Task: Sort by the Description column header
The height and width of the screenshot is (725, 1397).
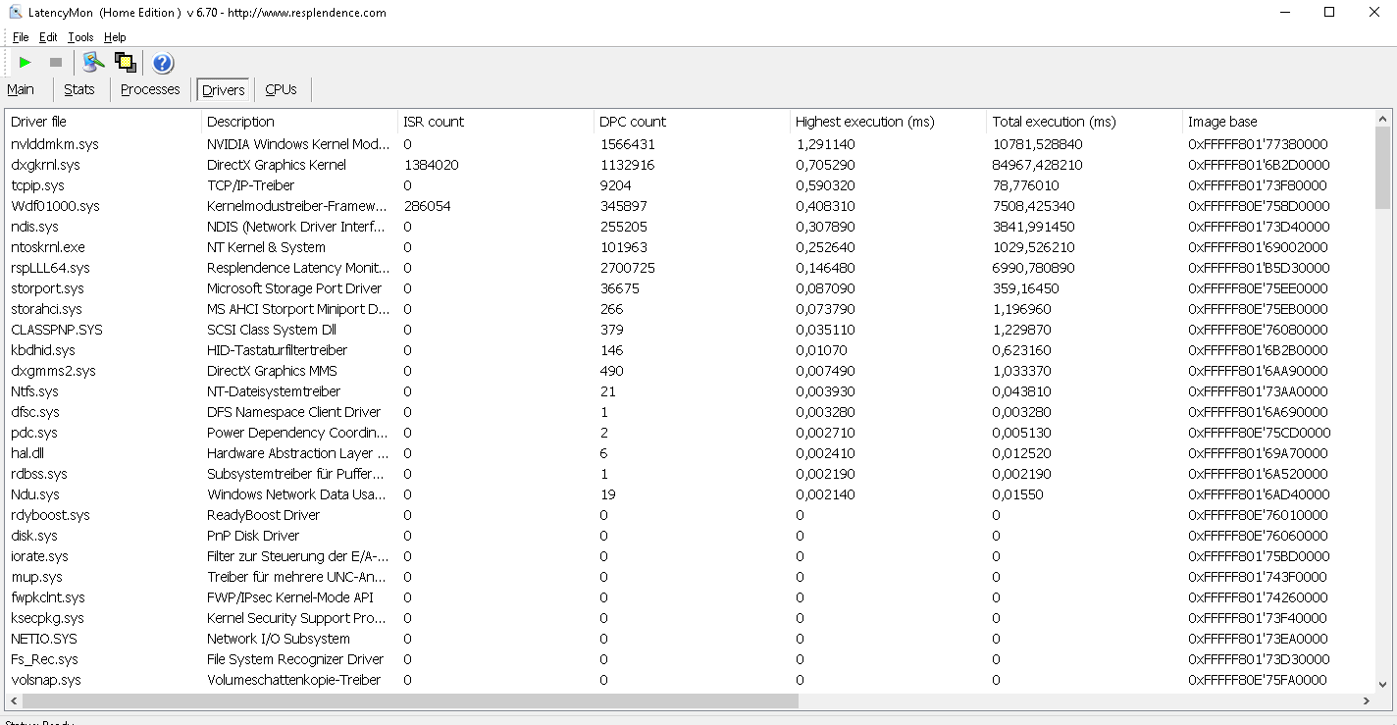Action: pos(299,122)
